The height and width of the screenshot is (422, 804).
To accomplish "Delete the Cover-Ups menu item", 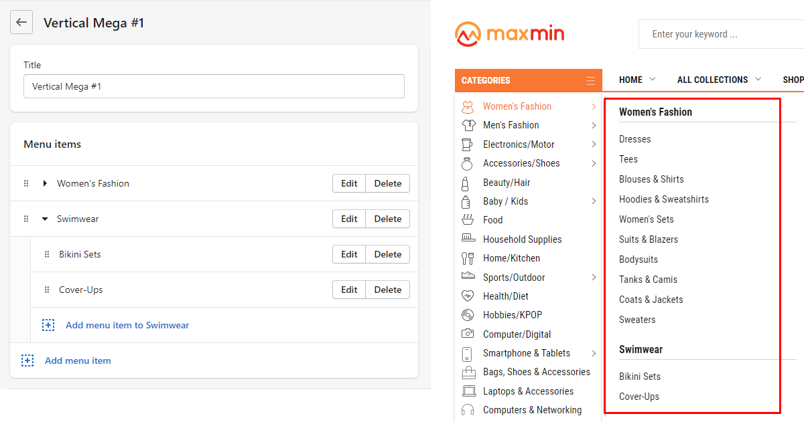I will pyautogui.click(x=387, y=290).
